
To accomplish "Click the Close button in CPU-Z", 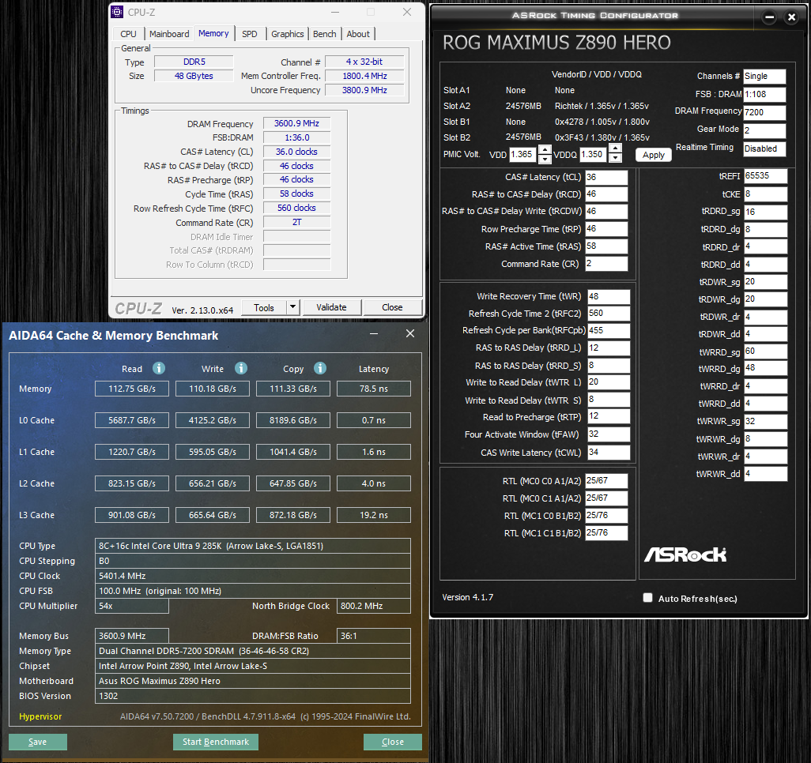I will point(392,307).
